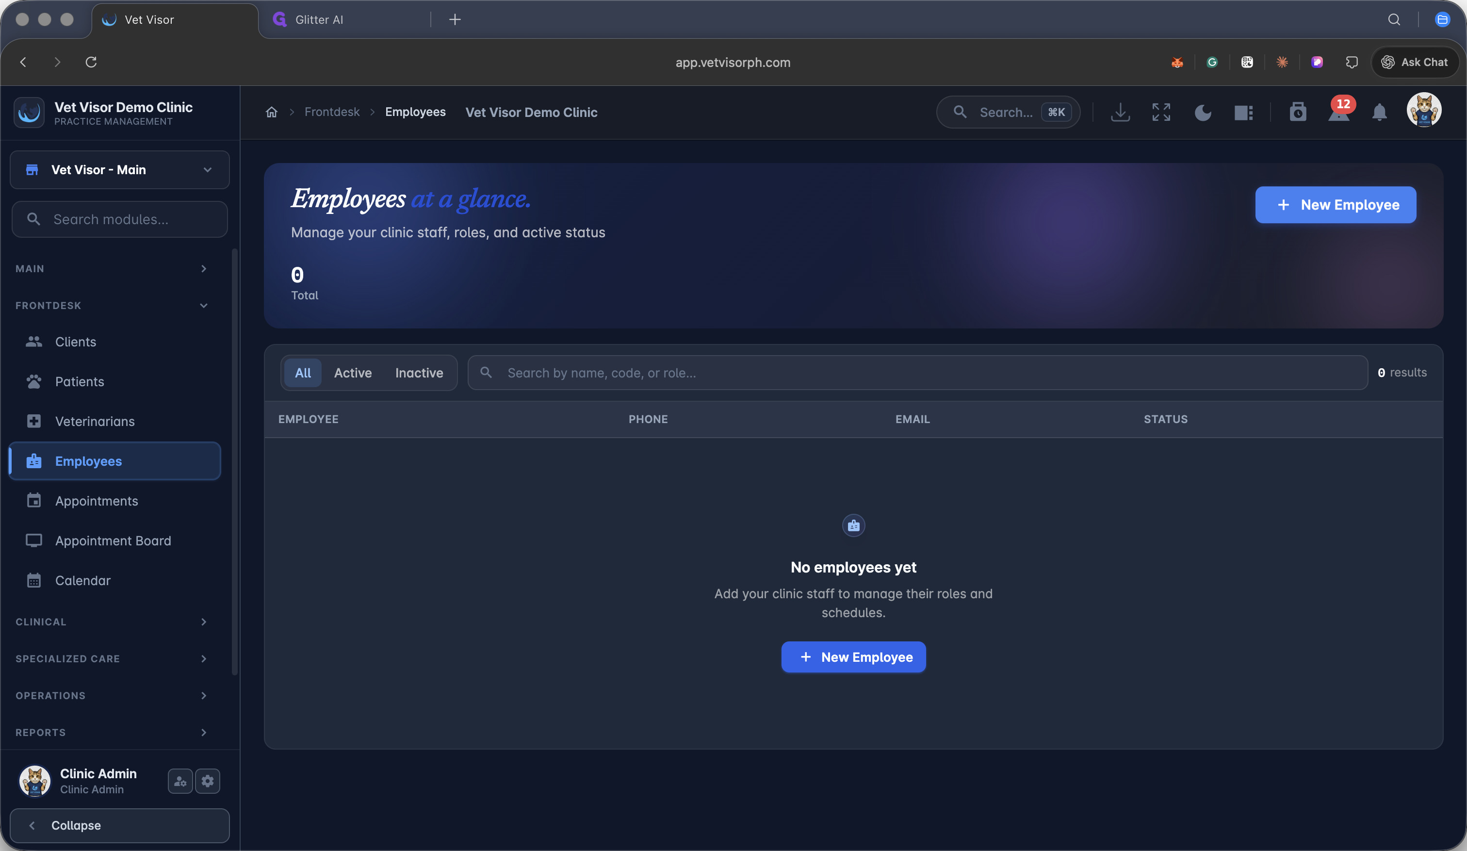Open the Calendar module
1467x851 pixels.
(x=114, y=580)
